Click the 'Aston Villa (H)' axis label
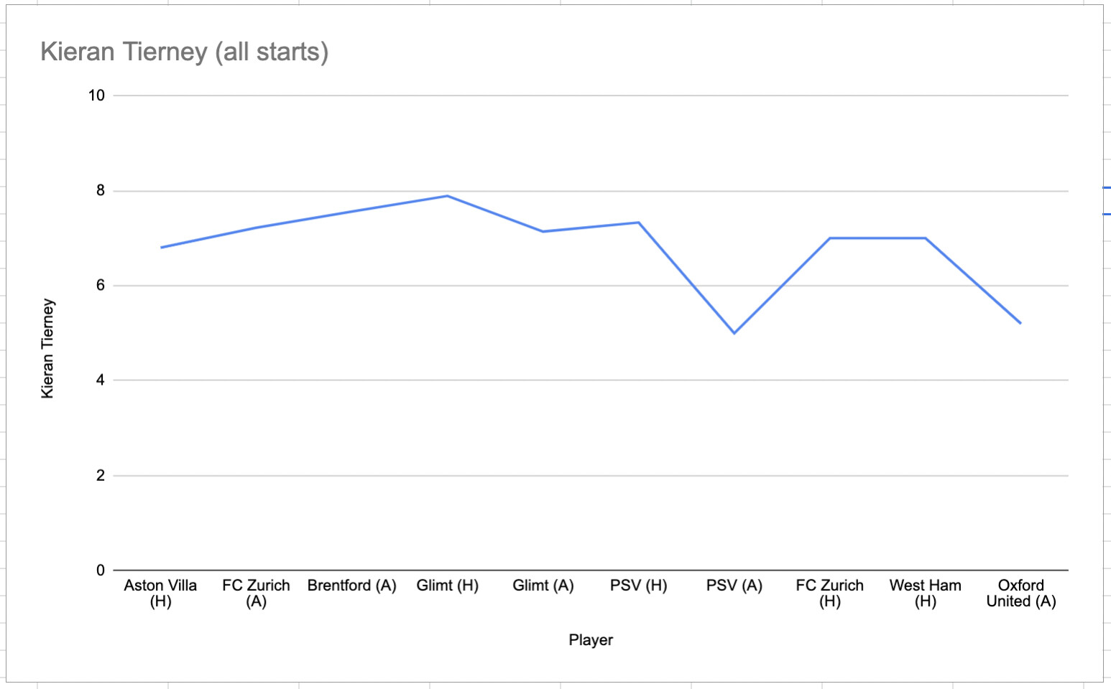The height and width of the screenshot is (689, 1111). point(160,594)
